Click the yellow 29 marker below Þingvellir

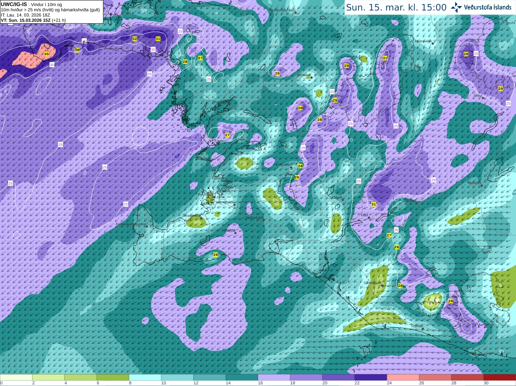(297, 177)
